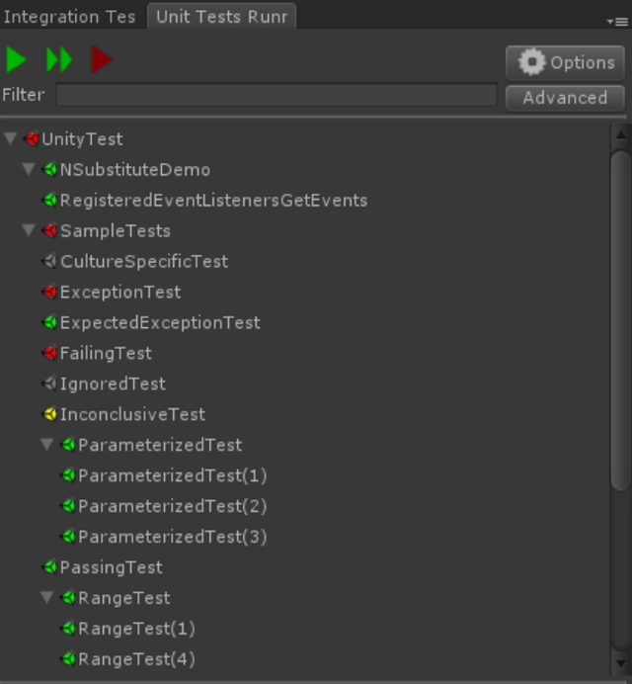The width and height of the screenshot is (632, 684).
Task: Switch to the Integration Tests tab
Action: [x=71, y=17]
